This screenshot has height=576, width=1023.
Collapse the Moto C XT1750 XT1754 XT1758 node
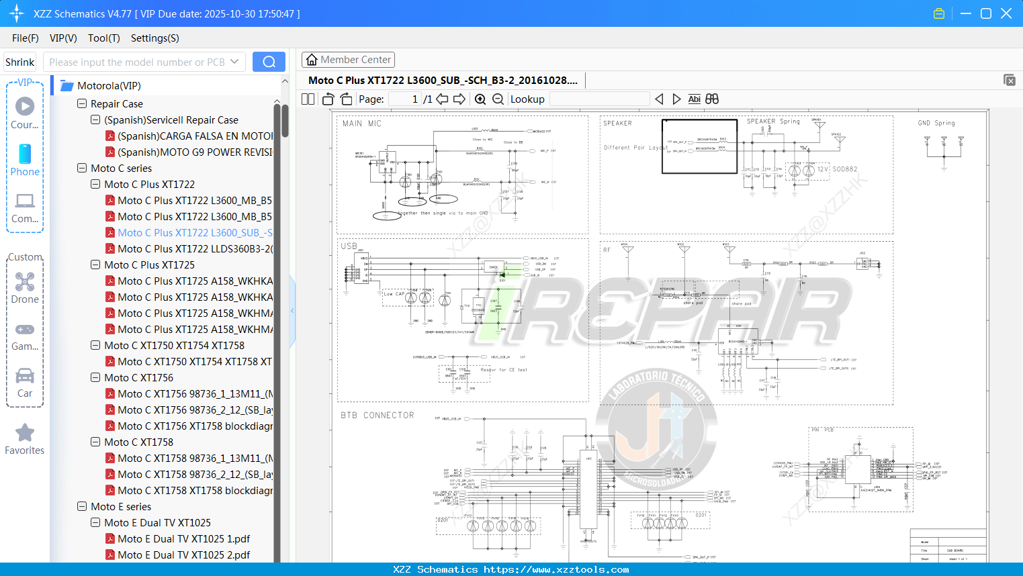pos(95,345)
